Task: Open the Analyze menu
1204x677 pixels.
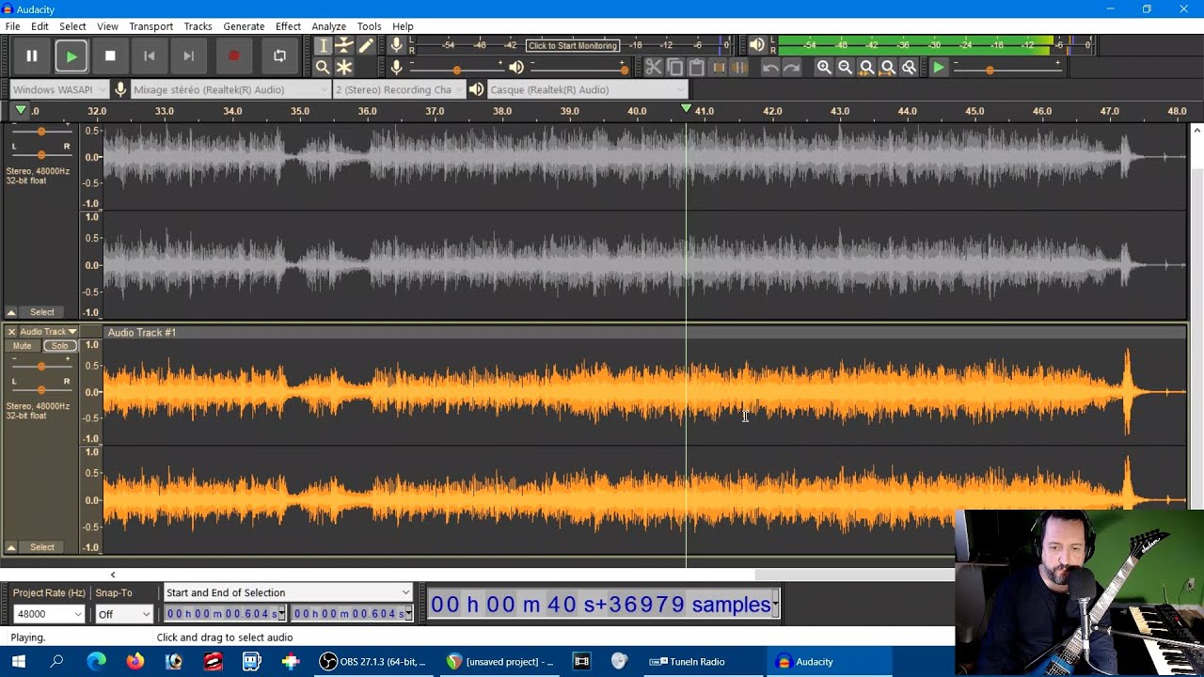Action: coord(328,26)
